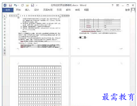
Task: Click the right indent marker on horizontal ruler
Action: pos(60,17)
